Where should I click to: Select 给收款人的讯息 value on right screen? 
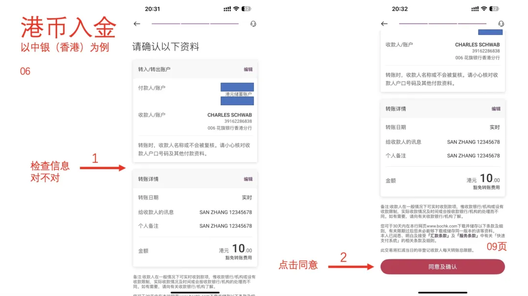point(473,142)
